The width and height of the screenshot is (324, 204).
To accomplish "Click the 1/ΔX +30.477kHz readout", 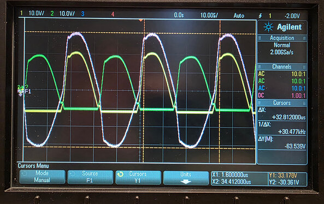I will (282, 128).
